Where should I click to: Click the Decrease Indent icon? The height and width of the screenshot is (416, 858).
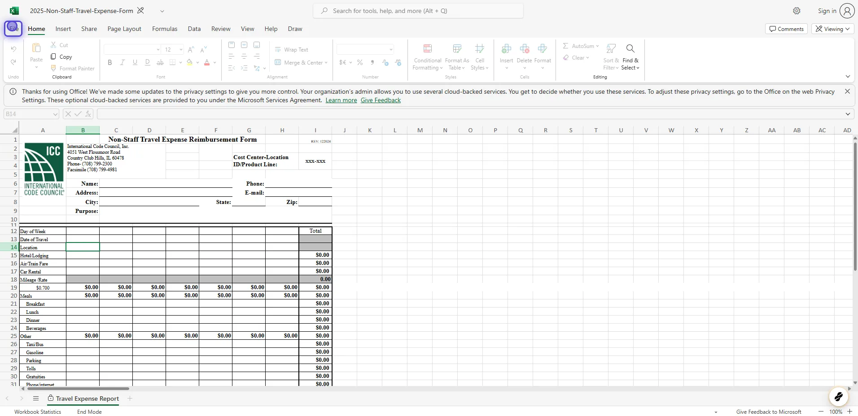point(232,68)
